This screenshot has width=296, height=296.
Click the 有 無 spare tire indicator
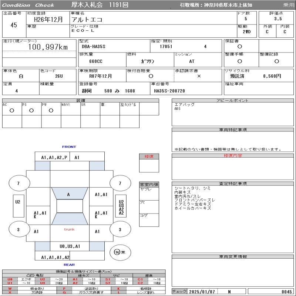tap(120, 252)
